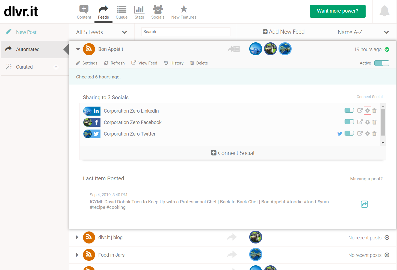Image resolution: width=397 pixels, height=270 pixels.
Task: Click the share icon on last post
Action: (x=364, y=204)
